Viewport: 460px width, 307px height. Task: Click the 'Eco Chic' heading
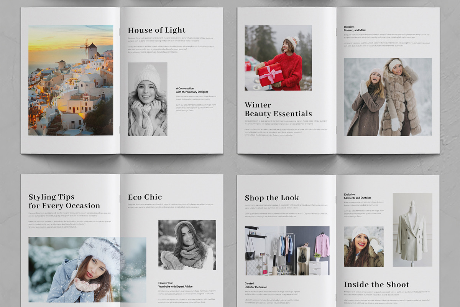point(145,197)
